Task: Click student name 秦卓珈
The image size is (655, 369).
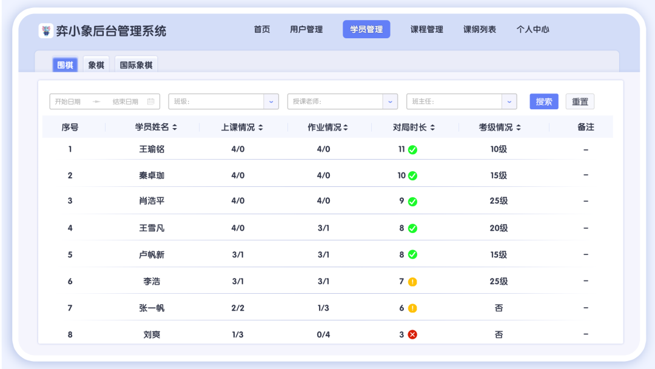Action: (152, 175)
